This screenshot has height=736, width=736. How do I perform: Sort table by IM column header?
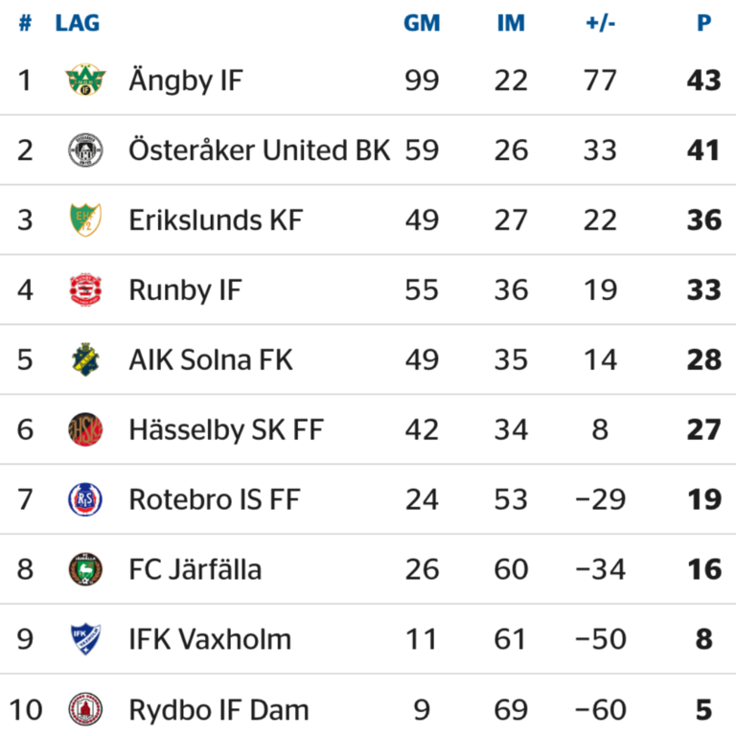(x=511, y=23)
